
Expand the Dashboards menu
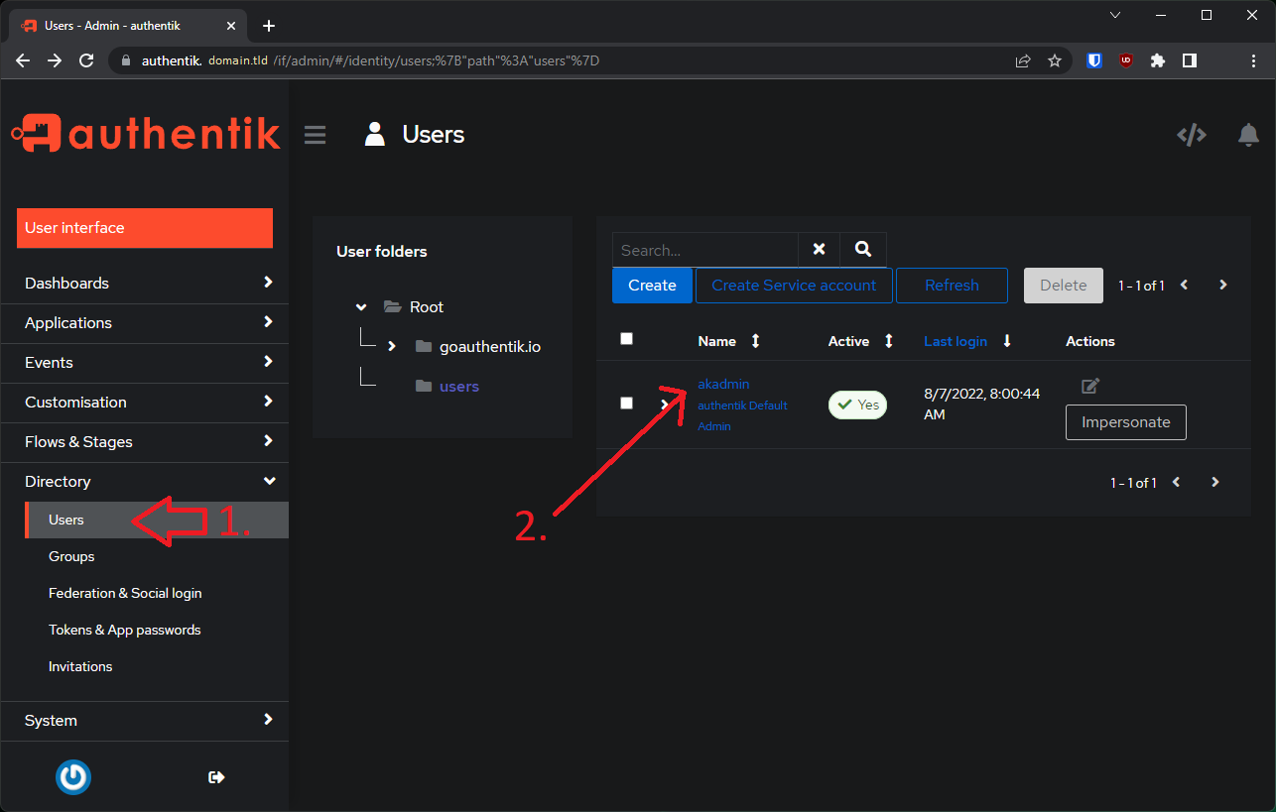[145, 284]
